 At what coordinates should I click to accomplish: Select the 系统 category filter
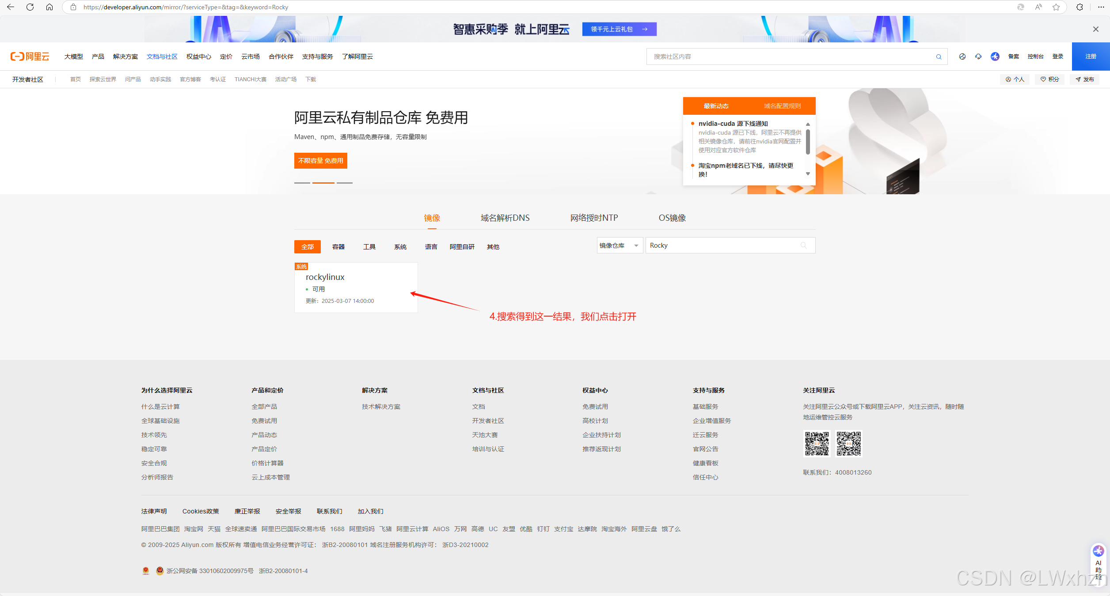pos(400,247)
